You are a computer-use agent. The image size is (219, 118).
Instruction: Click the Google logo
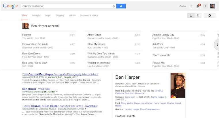10,6
